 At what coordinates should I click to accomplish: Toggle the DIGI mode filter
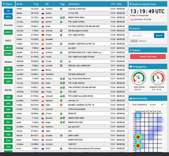coord(8,81)
